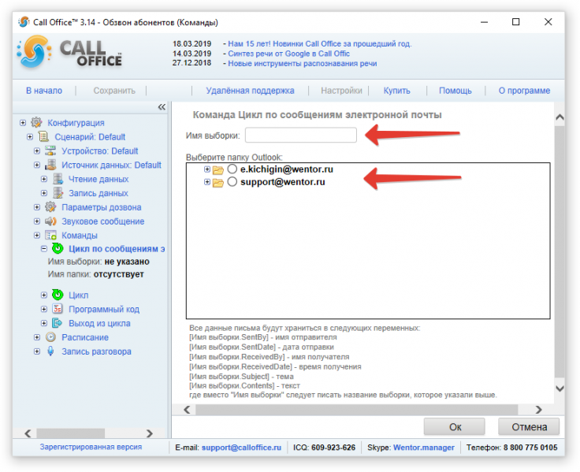Collapse the left tree panel with double chevron
The width and height of the screenshot is (580, 472).
pyautogui.click(x=162, y=107)
